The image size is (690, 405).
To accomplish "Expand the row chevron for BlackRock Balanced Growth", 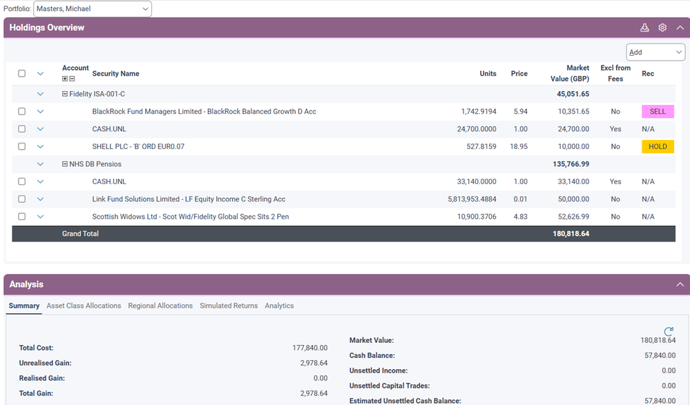I will point(40,112).
